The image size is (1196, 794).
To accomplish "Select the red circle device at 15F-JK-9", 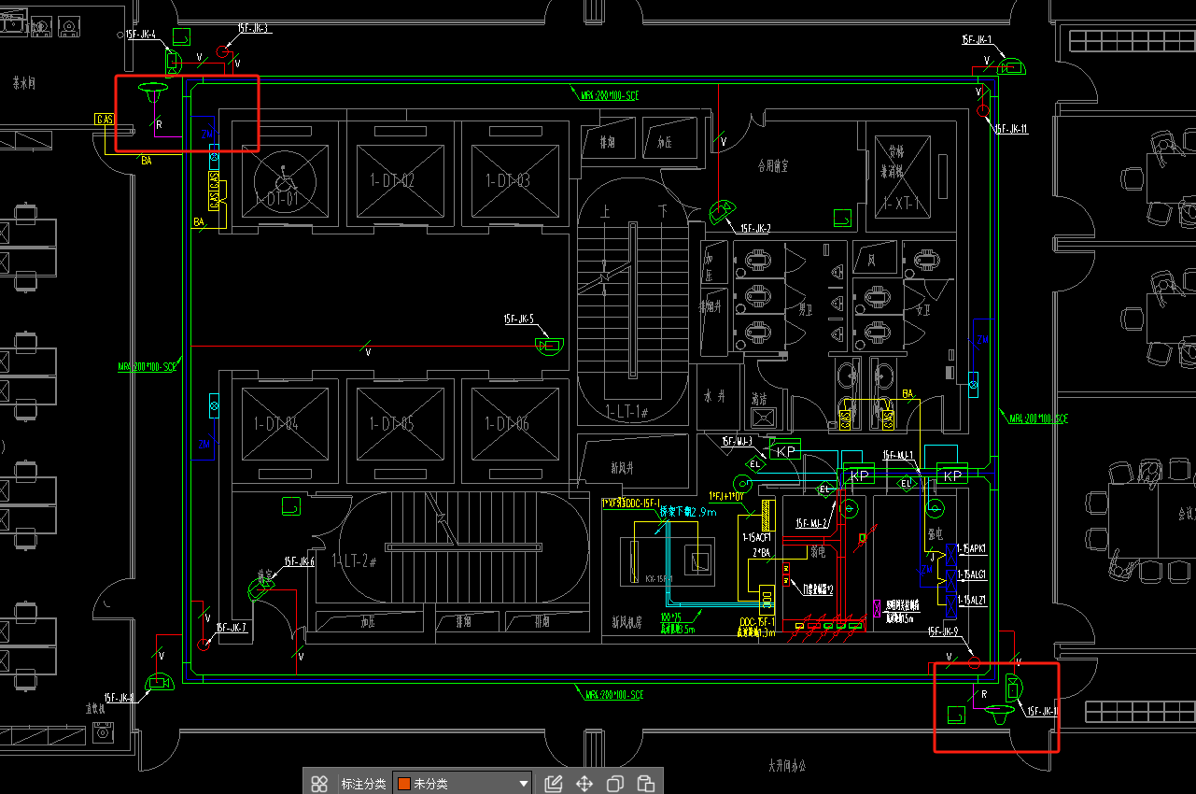I will coord(974,662).
